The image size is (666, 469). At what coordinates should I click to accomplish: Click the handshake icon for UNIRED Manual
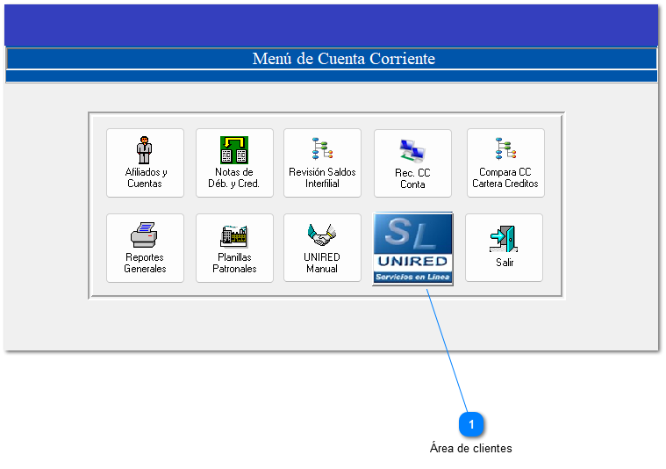322,234
